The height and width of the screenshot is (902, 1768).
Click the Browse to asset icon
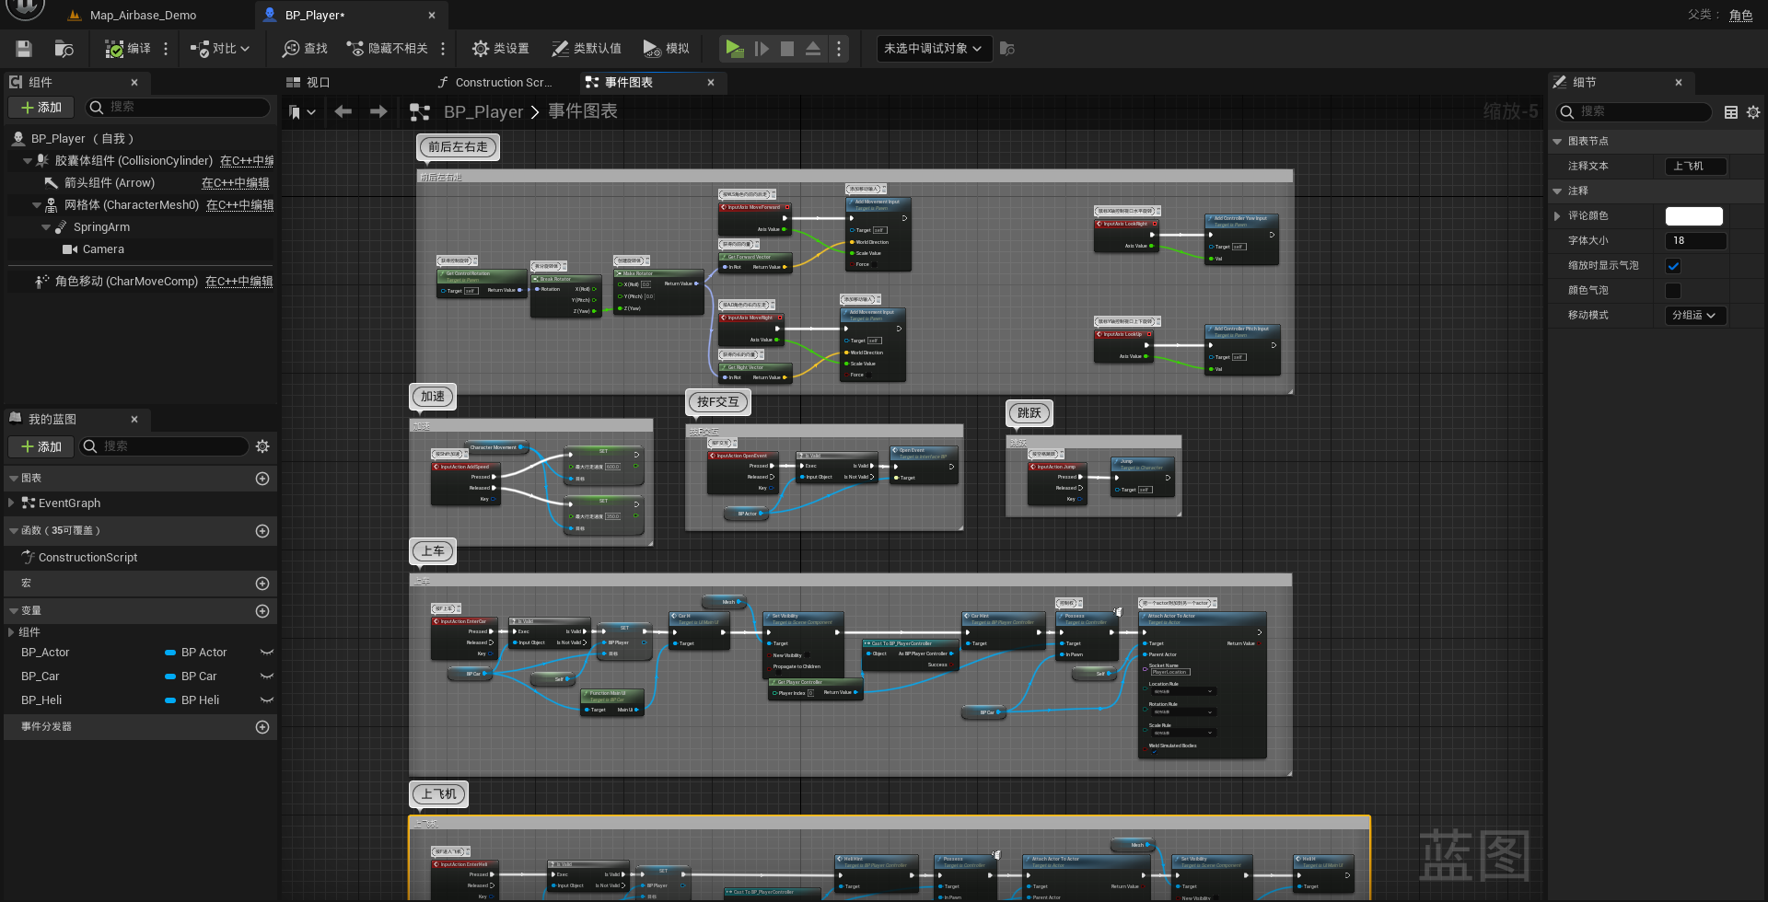(x=64, y=49)
